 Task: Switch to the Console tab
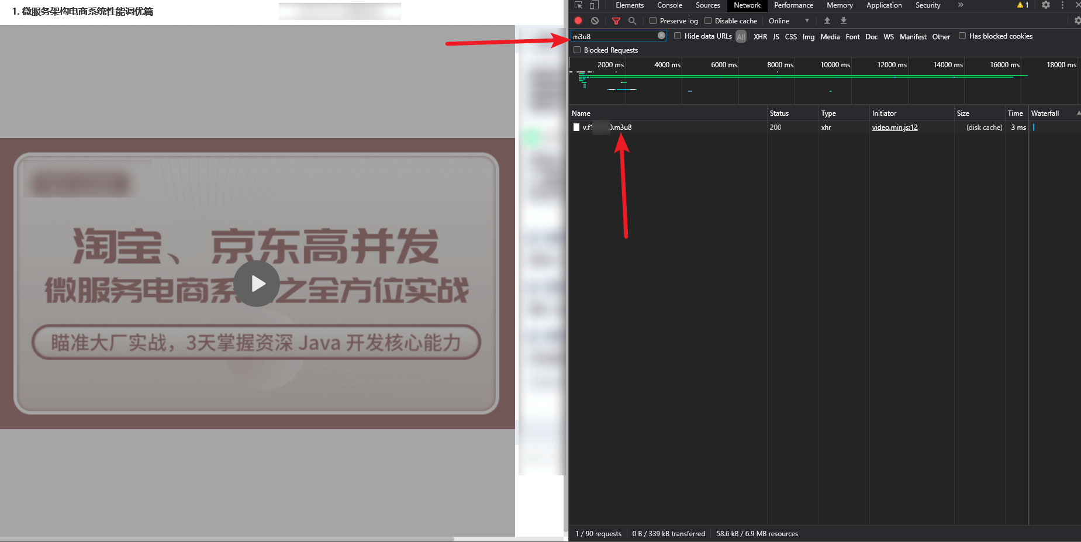pyautogui.click(x=669, y=5)
